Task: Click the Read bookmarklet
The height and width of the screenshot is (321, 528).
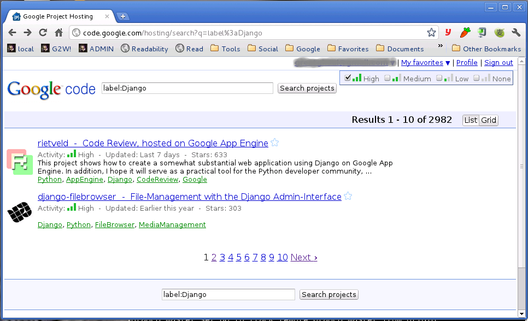Action: [190, 49]
